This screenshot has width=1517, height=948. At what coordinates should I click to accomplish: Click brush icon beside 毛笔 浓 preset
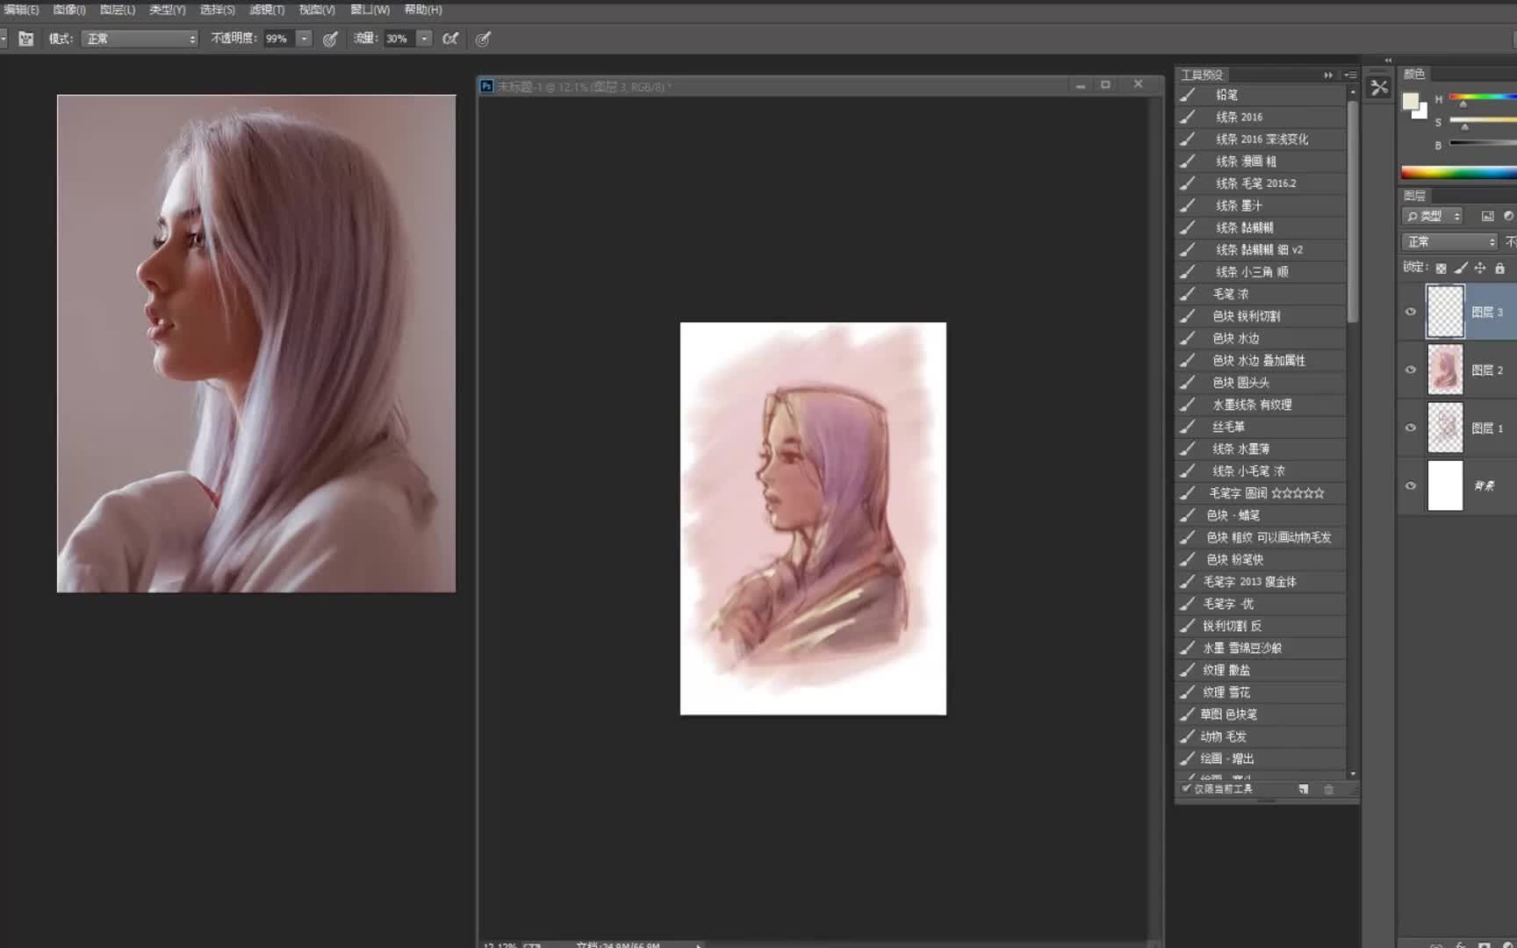pos(1187,294)
